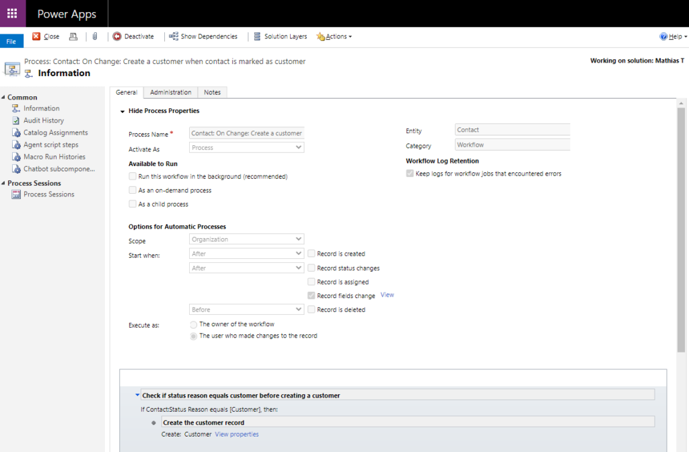Collapse the Common sidebar group
The height and width of the screenshot is (452, 689).
3,97
